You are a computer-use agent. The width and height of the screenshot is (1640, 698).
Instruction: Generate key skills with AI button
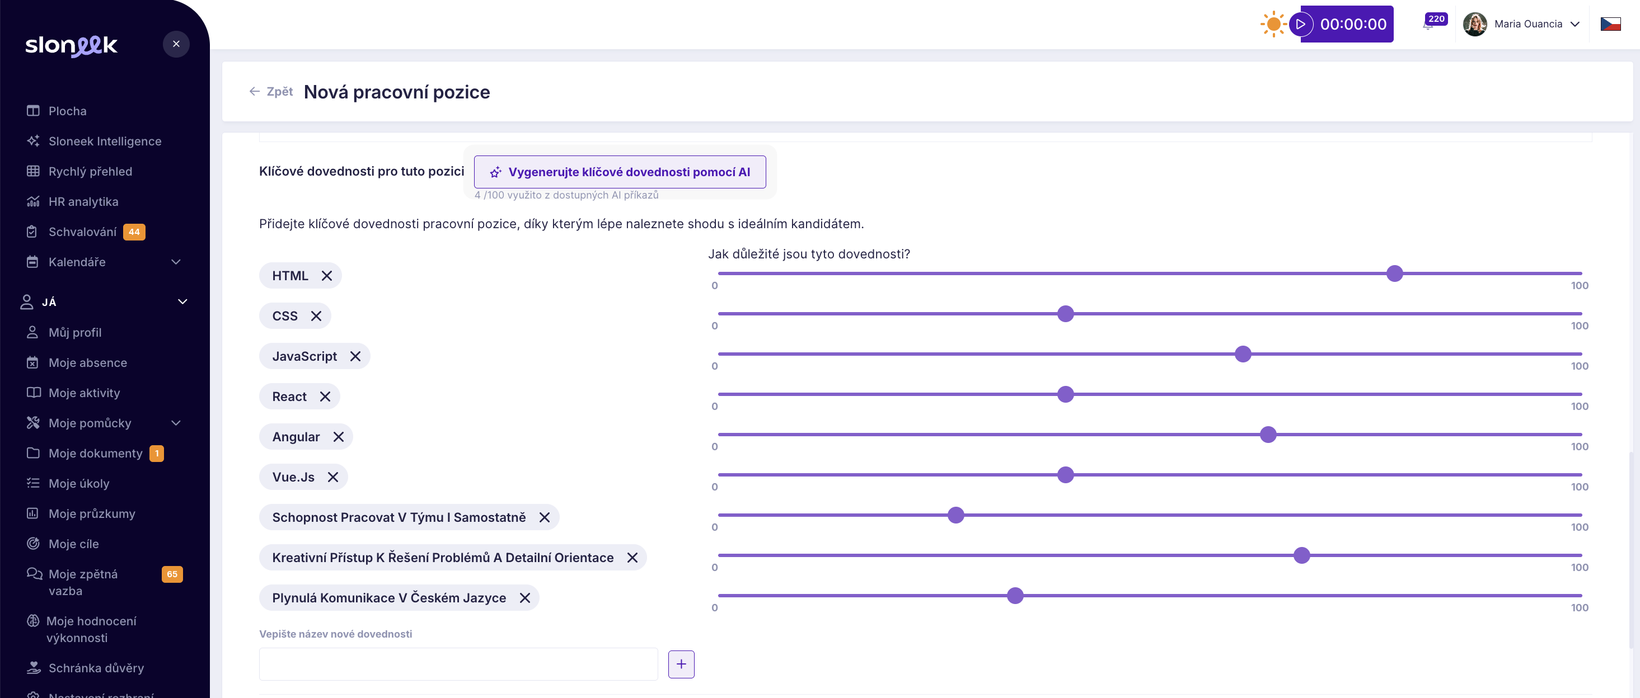point(620,172)
